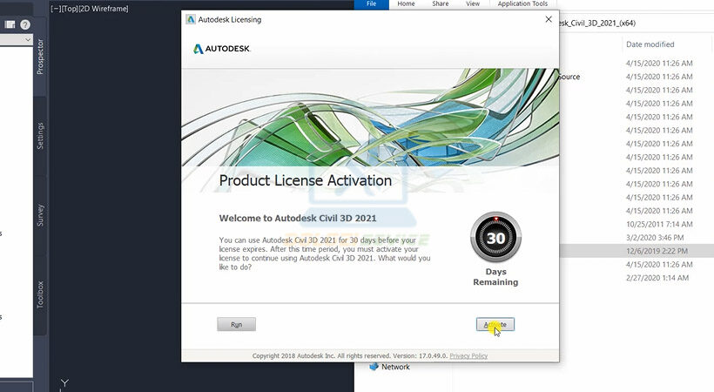Switch to the Prospector tab
This screenshot has width=714, height=392.
tap(40, 57)
